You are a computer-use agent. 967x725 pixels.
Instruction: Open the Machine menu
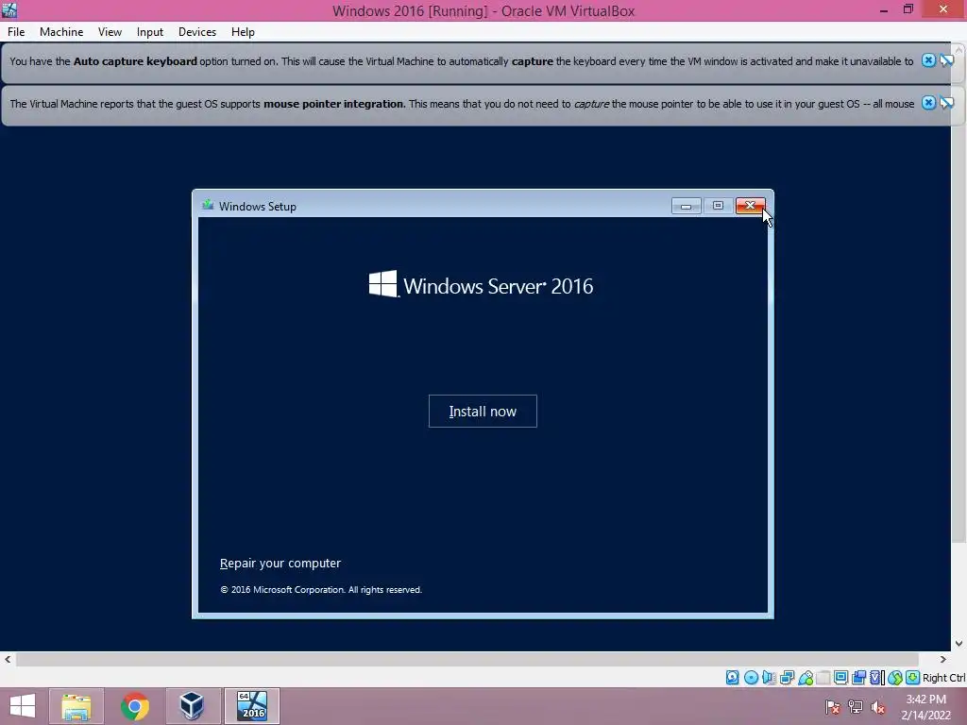[61, 32]
